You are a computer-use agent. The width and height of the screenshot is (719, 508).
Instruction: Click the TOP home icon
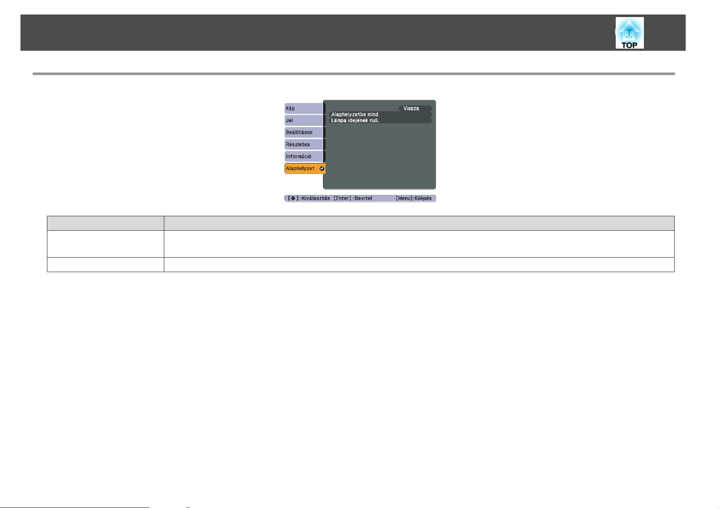click(x=629, y=33)
